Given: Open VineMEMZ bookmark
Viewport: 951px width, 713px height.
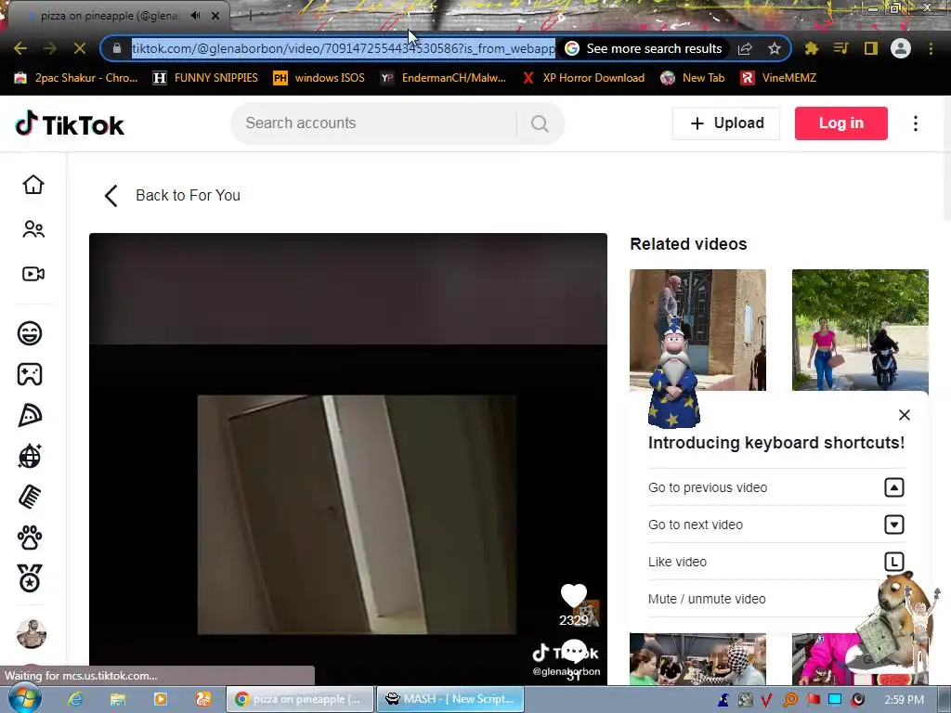Looking at the screenshot, I should pos(779,78).
